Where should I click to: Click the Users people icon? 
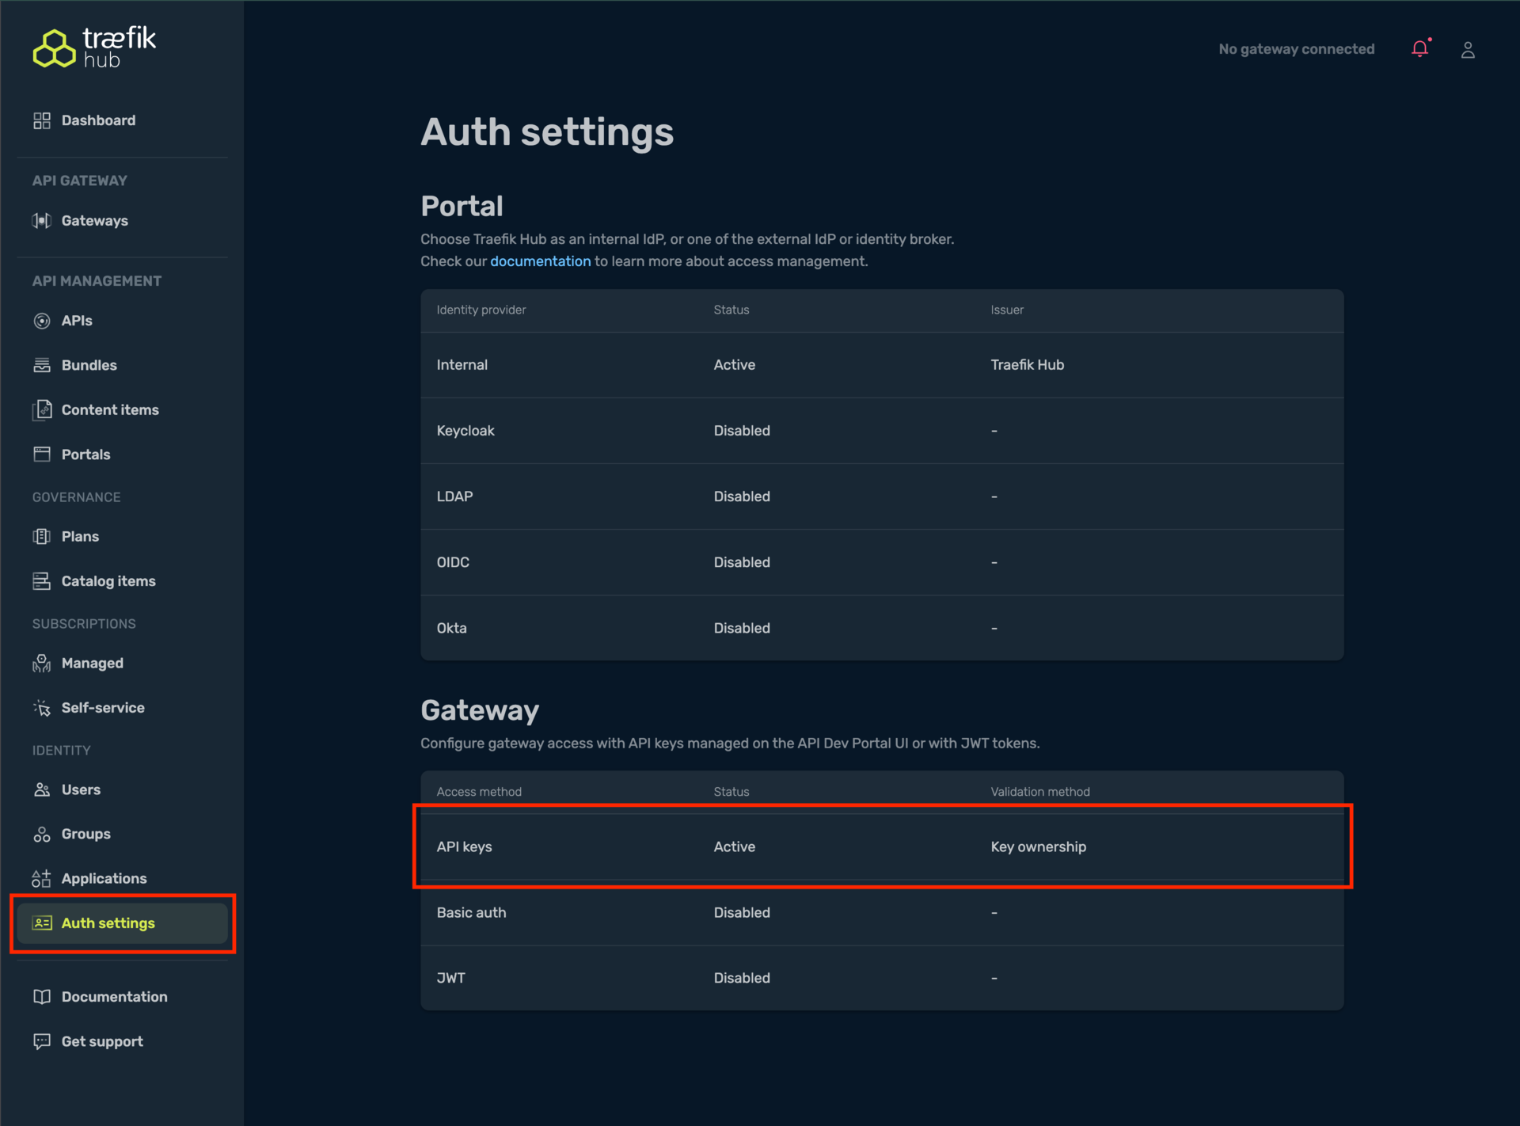tap(42, 789)
